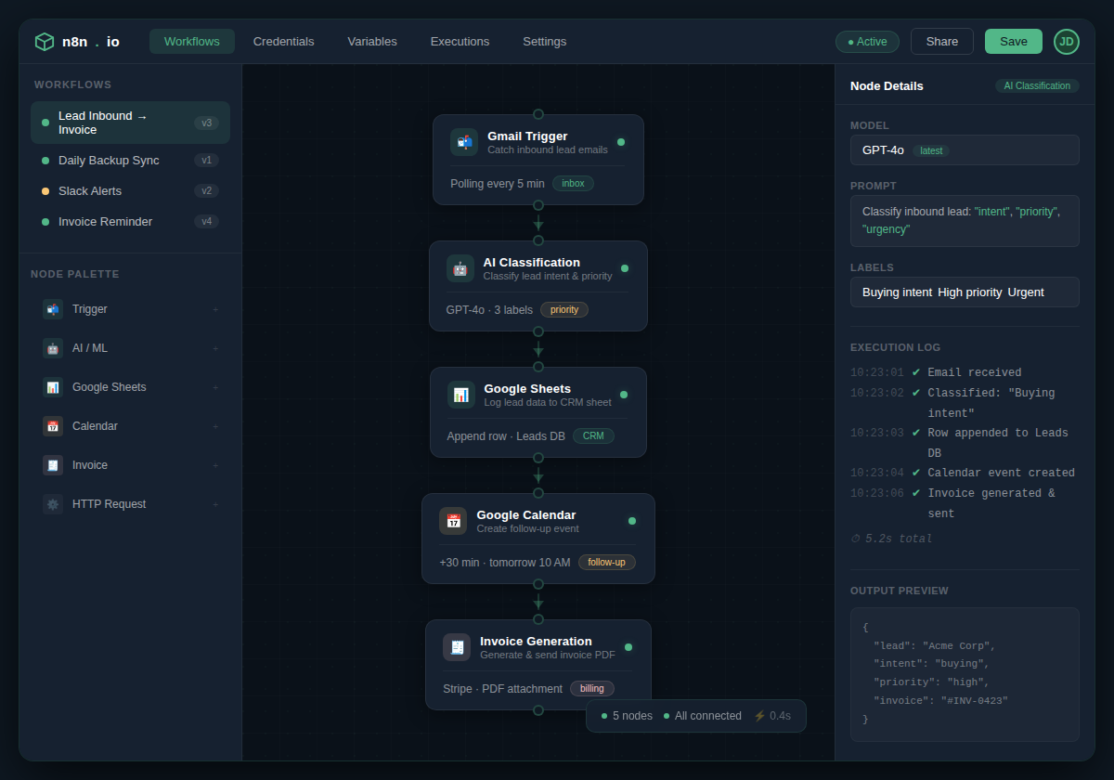
Task: Click the Google Sheets node chart icon
Action: point(461,395)
